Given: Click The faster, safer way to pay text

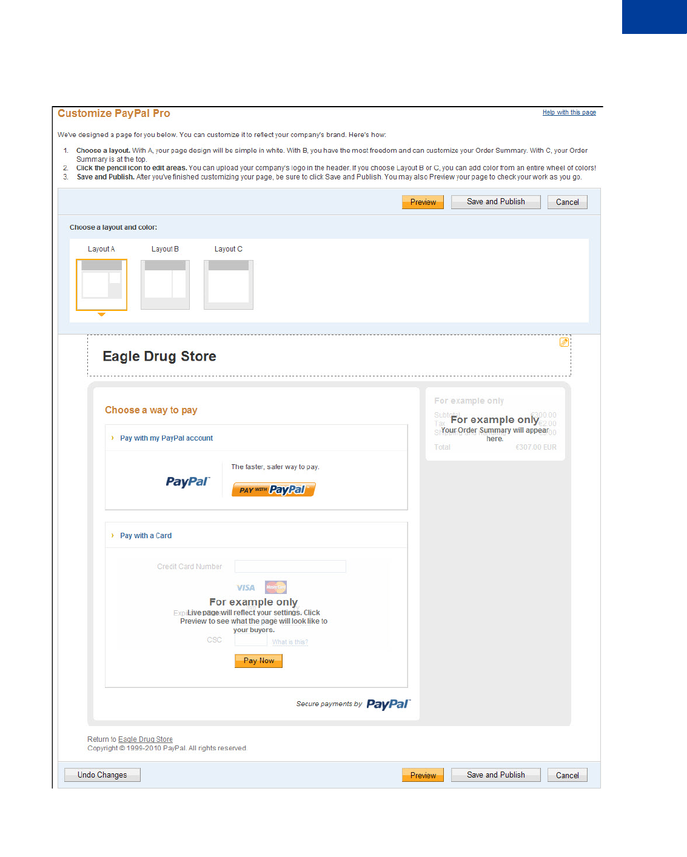Looking at the screenshot, I should click(x=275, y=467).
